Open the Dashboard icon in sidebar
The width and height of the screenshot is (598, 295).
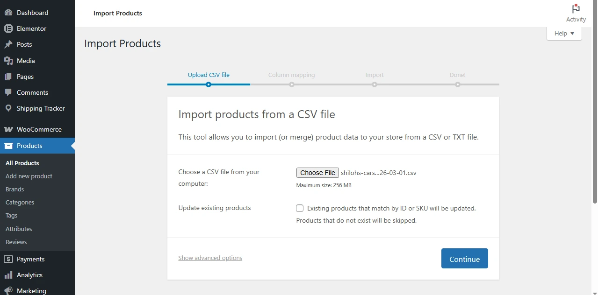[9, 12]
